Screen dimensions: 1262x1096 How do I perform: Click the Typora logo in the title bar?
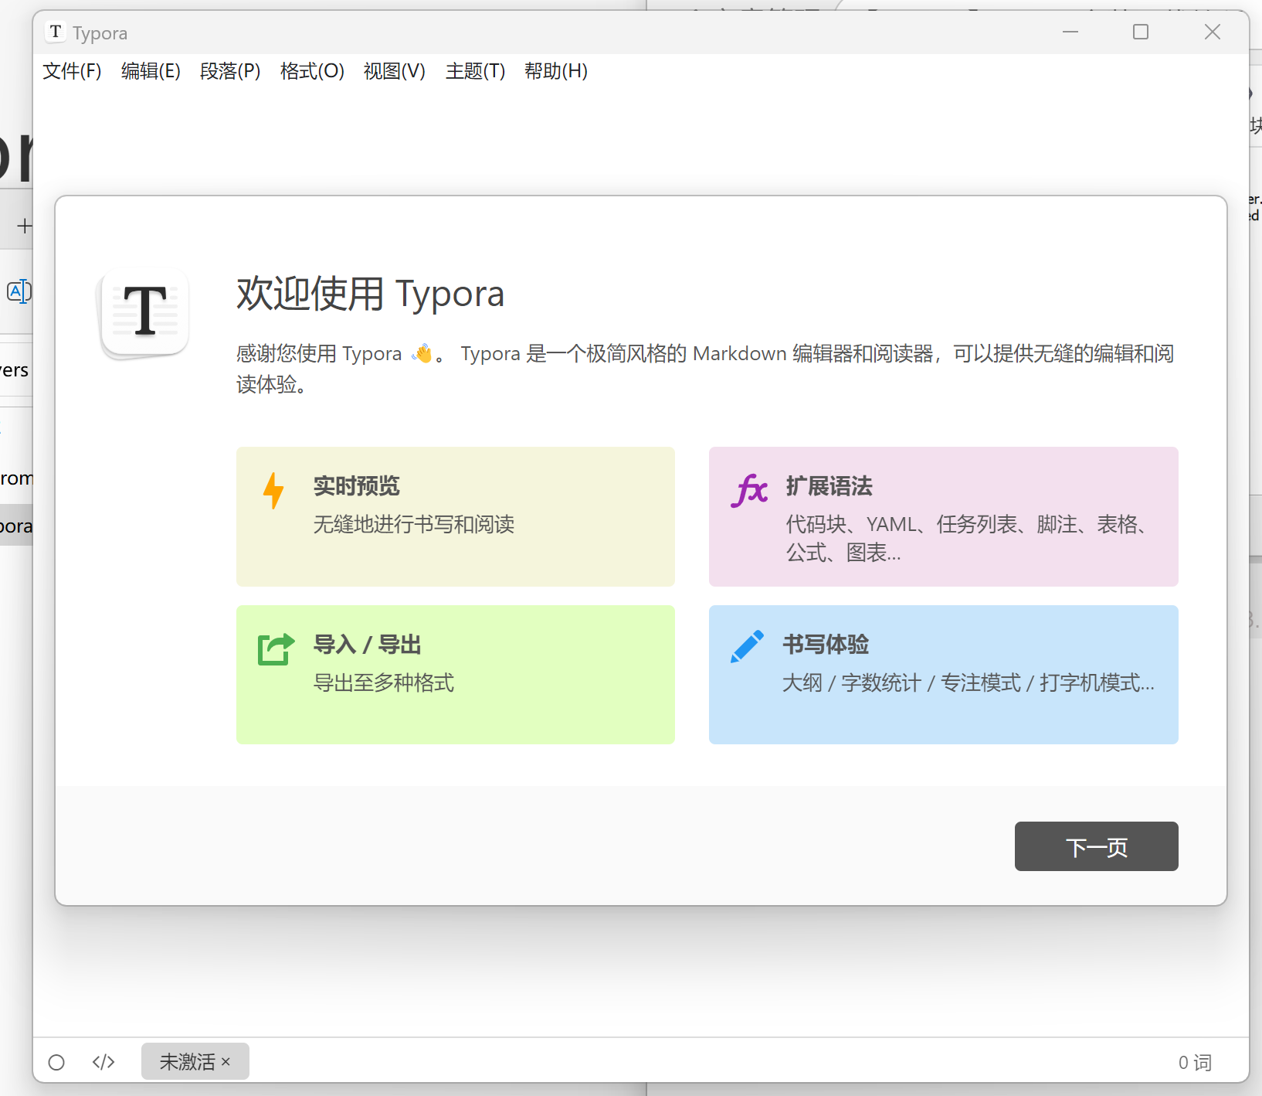pos(55,32)
